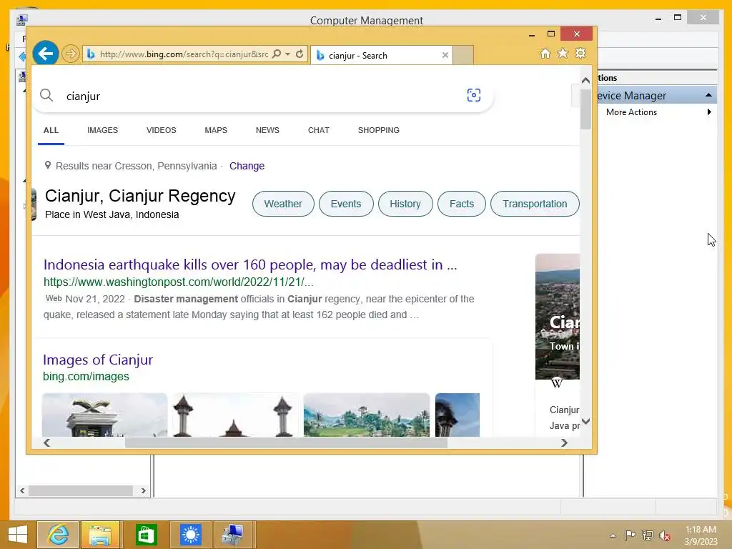Click the visual search camera icon
Screen dimensions: 732x549
[x=474, y=95]
